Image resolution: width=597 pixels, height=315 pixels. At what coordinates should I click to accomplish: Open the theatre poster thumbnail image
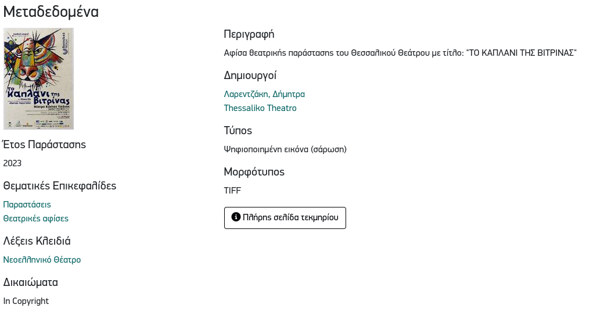point(38,78)
